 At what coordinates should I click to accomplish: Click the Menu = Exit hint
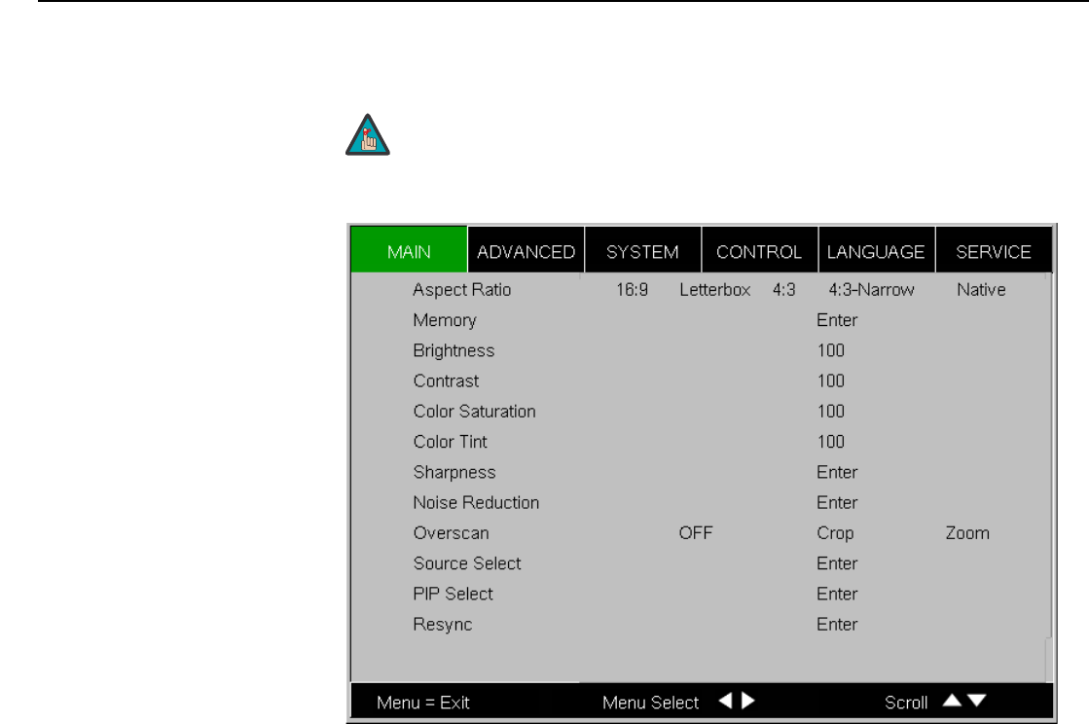coord(423,703)
